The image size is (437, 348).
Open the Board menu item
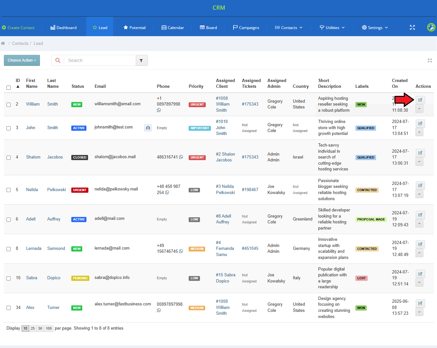point(208,27)
